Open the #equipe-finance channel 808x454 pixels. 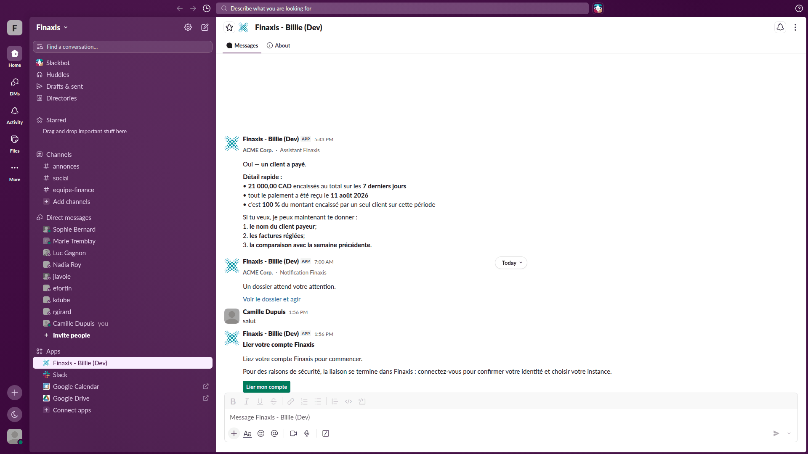tap(122, 190)
